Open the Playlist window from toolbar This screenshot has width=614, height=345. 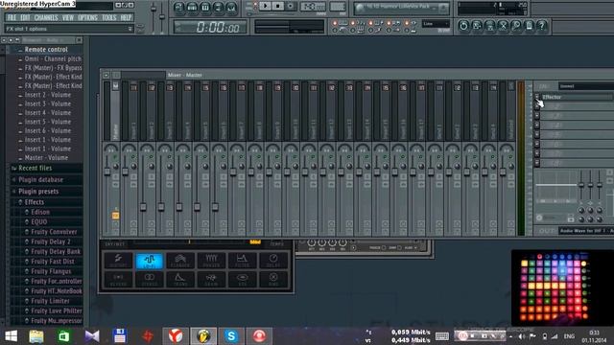(179, 8)
